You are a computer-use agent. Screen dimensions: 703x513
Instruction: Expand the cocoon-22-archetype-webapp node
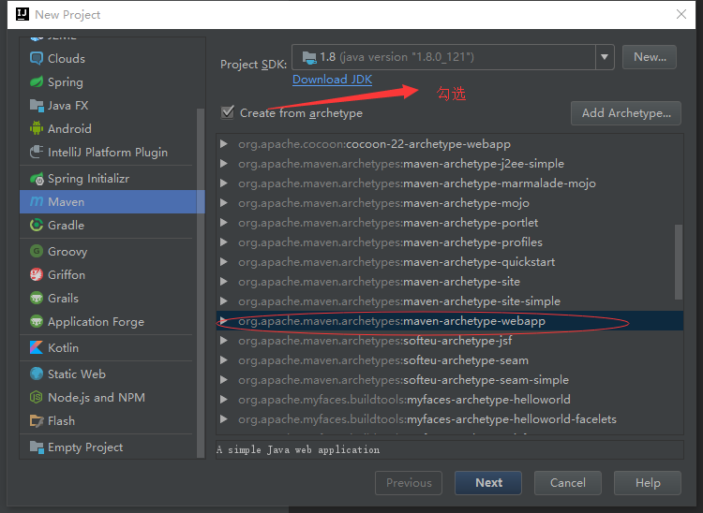coord(224,144)
